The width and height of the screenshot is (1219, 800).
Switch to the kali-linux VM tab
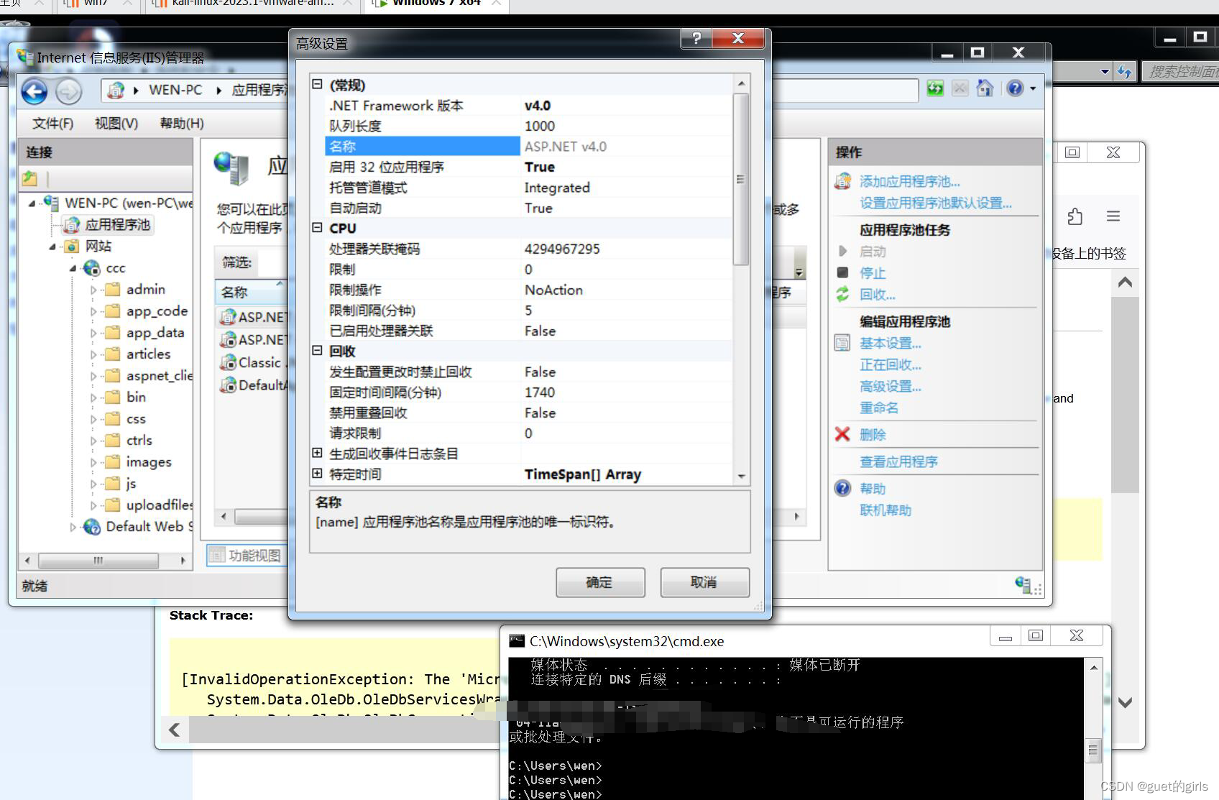tap(252, 4)
